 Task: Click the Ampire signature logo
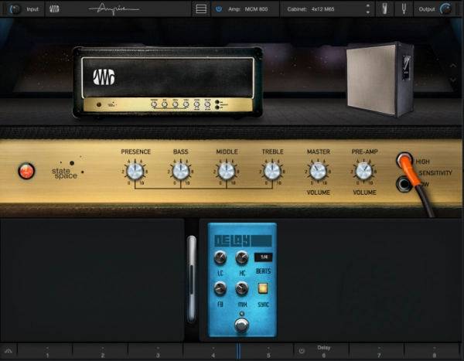(x=114, y=9)
